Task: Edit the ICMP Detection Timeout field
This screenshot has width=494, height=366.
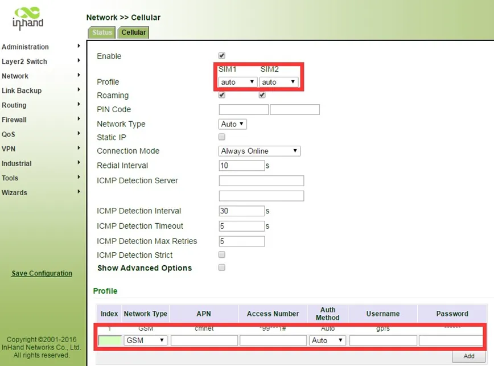Action: 242,226
